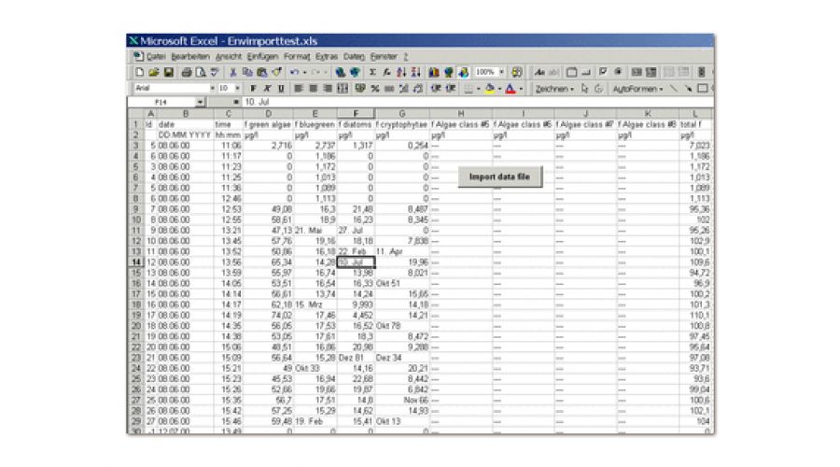Insert AutoSum with the sigma icon

(372, 72)
